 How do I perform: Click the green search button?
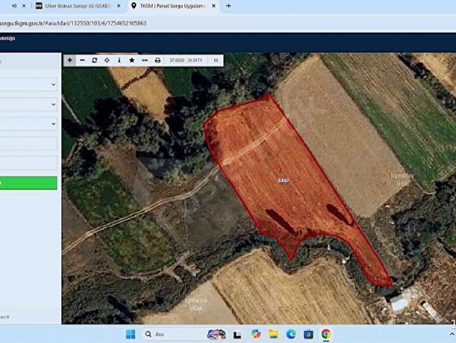[29, 183]
